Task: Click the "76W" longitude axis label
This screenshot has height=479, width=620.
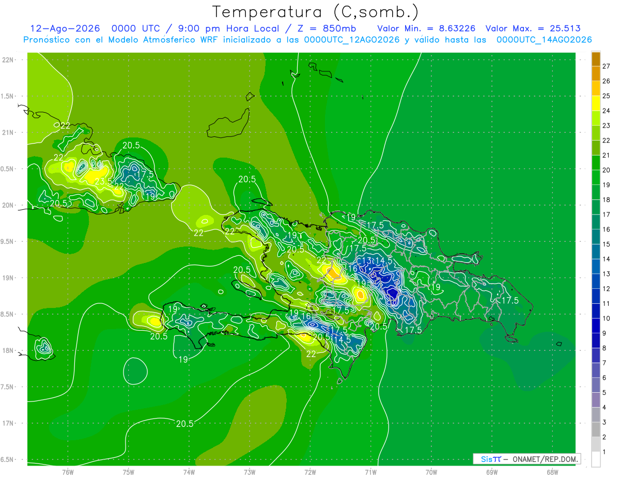Action: tap(68, 472)
